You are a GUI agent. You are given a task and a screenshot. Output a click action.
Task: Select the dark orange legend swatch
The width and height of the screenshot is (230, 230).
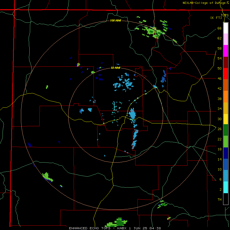(226, 85)
